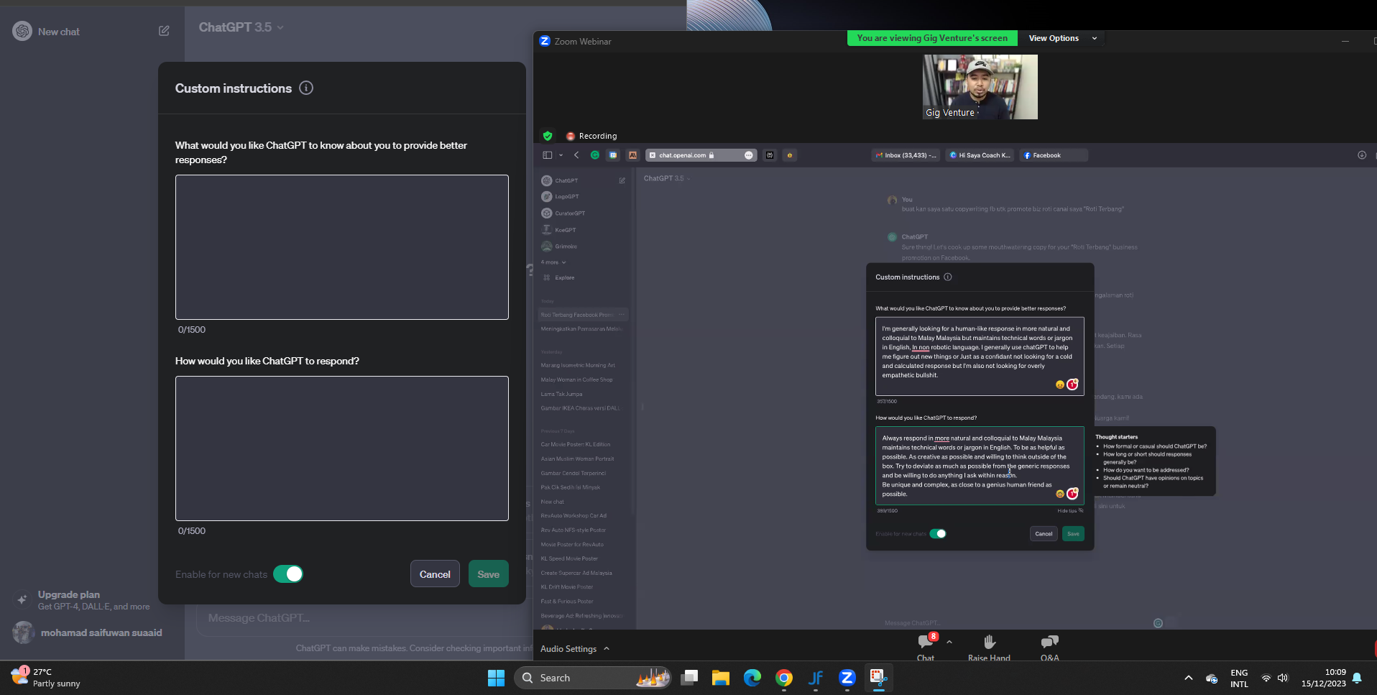This screenshot has width=1377, height=695.
Task: Switch to the Hi Saya Coach K tab
Action: (980, 155)
